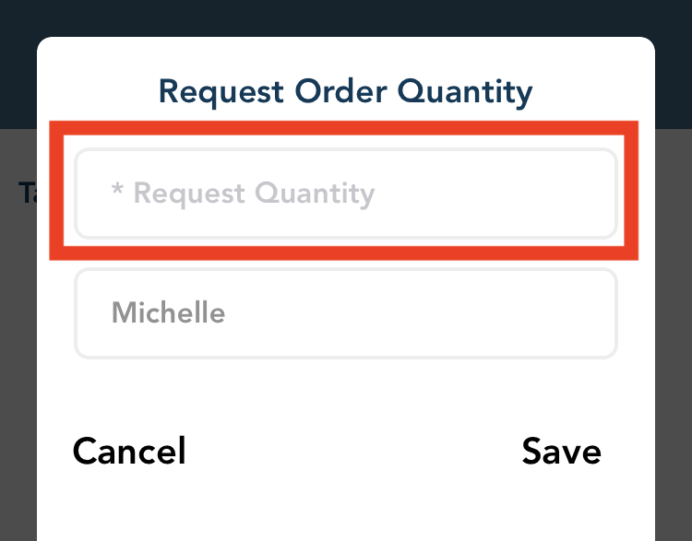Viewport: 692px width, 541px height.
Task: Click the dimmed background left of dialog
Action: 18,369
